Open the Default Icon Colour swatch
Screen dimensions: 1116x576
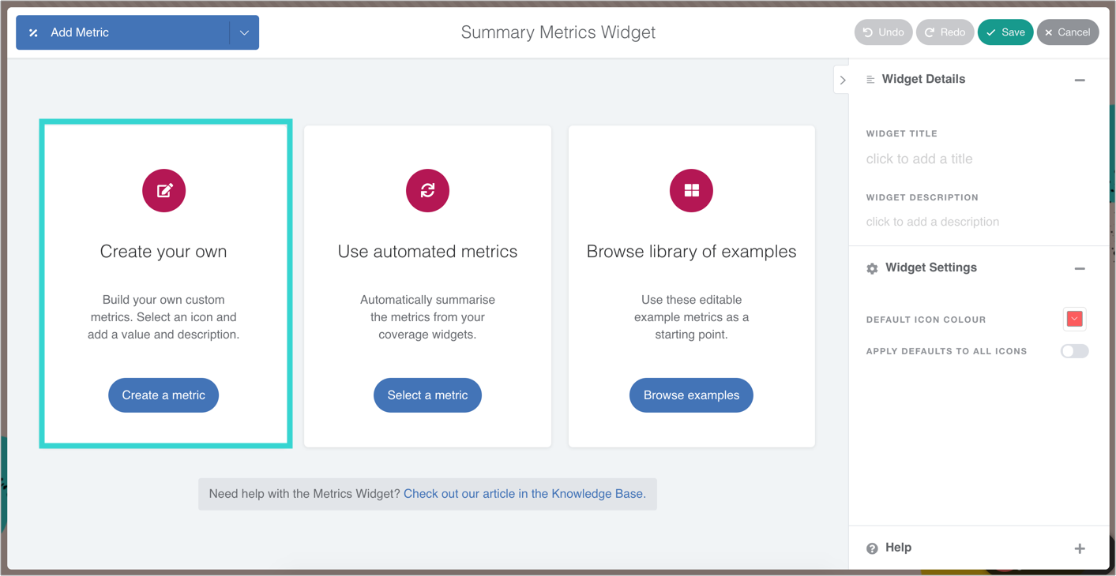[x=1074, y=319]
